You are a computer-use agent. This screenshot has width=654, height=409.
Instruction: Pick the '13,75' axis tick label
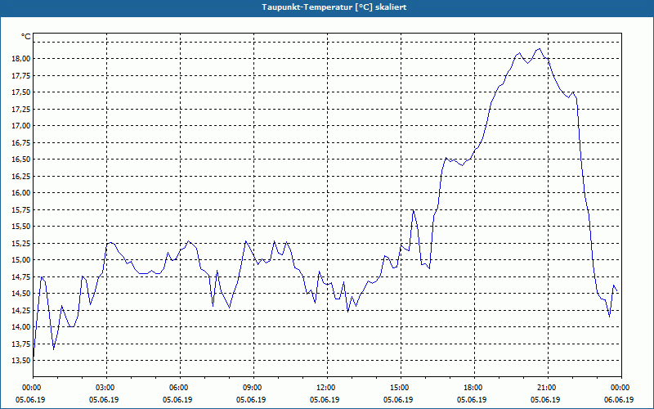click(x=22, y=344)
